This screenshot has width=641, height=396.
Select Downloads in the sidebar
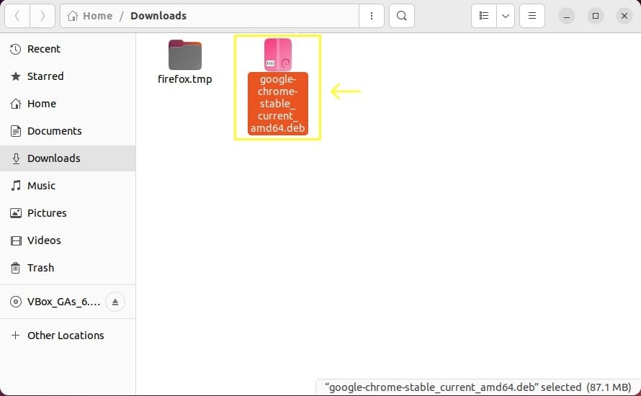[68, 158]
